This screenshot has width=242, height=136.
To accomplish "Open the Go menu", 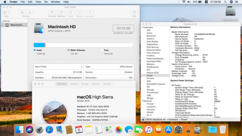I will point(46,2).
